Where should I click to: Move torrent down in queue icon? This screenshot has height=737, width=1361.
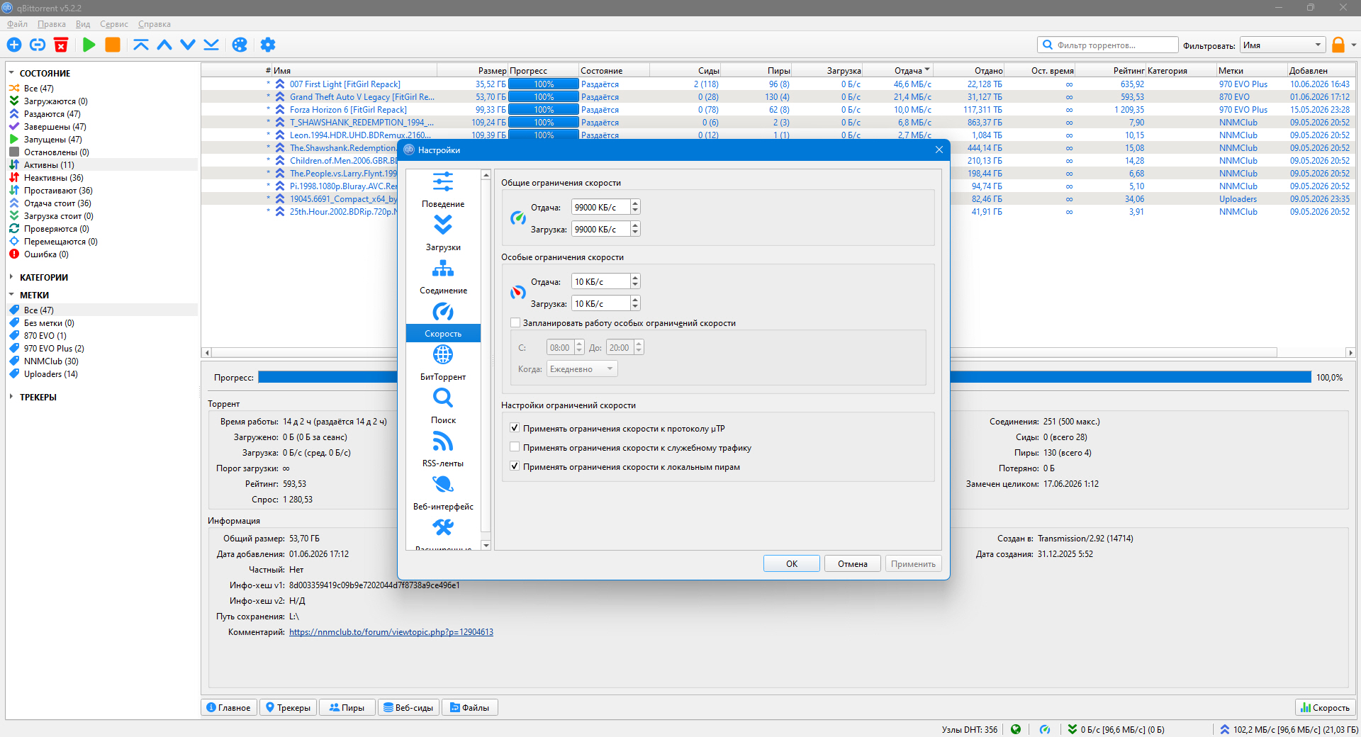188,45
